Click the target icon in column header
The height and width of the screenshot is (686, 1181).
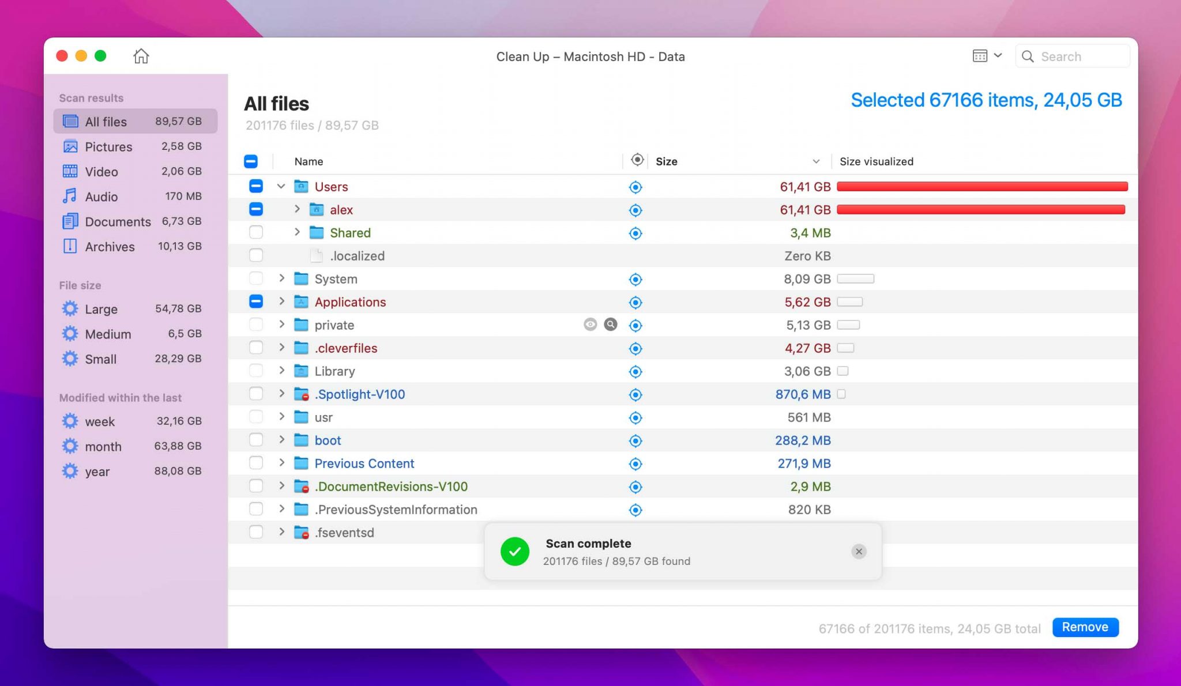coord(637,160)
